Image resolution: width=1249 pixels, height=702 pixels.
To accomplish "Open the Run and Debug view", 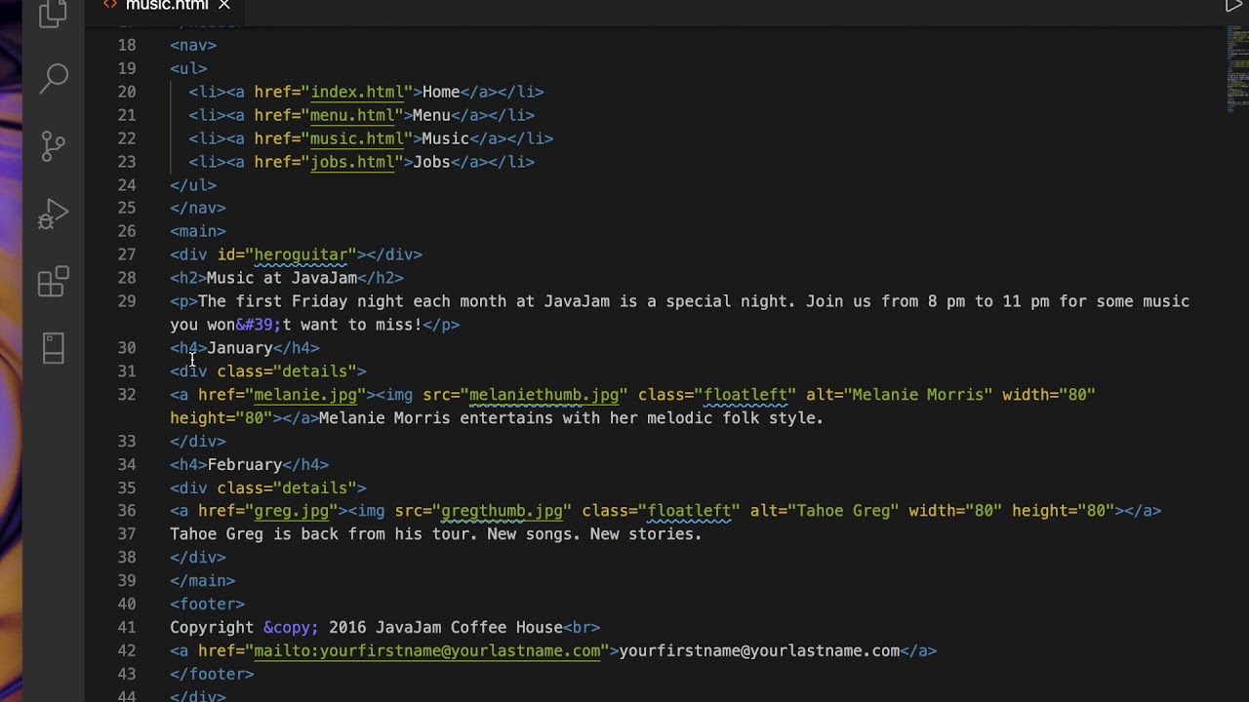I will pos(54,214).
